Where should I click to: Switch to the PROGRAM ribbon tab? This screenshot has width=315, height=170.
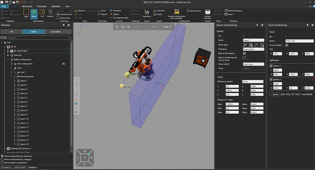42,6
